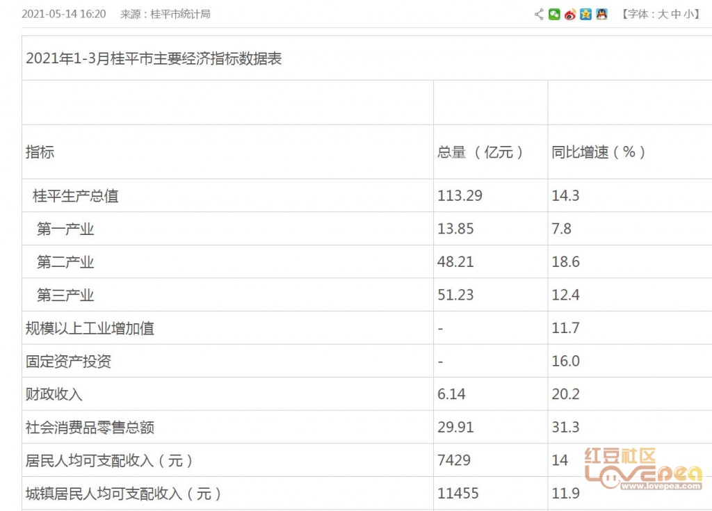
Task: Click the share icon in the header
Action: tap(538, 14)
